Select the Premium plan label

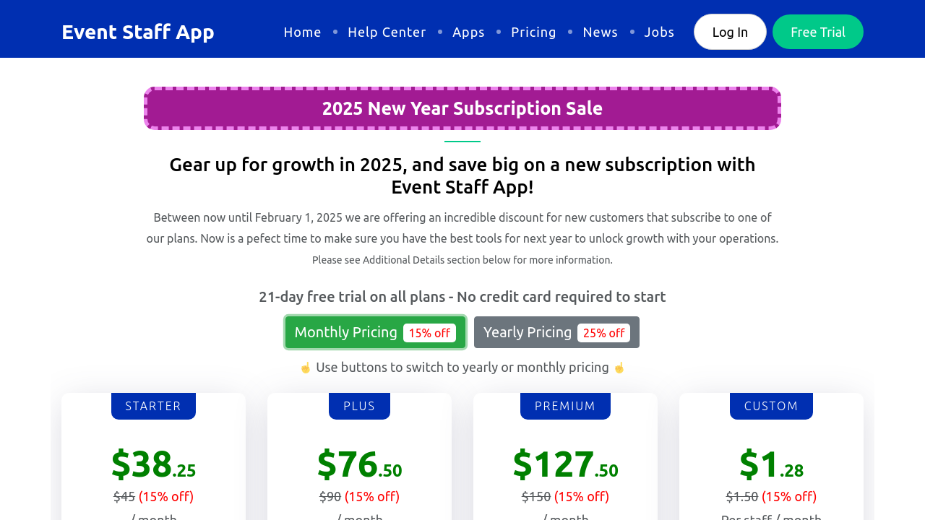[565, 406]
